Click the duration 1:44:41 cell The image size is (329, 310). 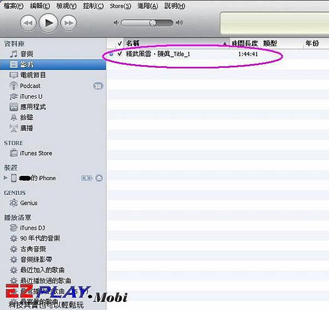point(248,54)
